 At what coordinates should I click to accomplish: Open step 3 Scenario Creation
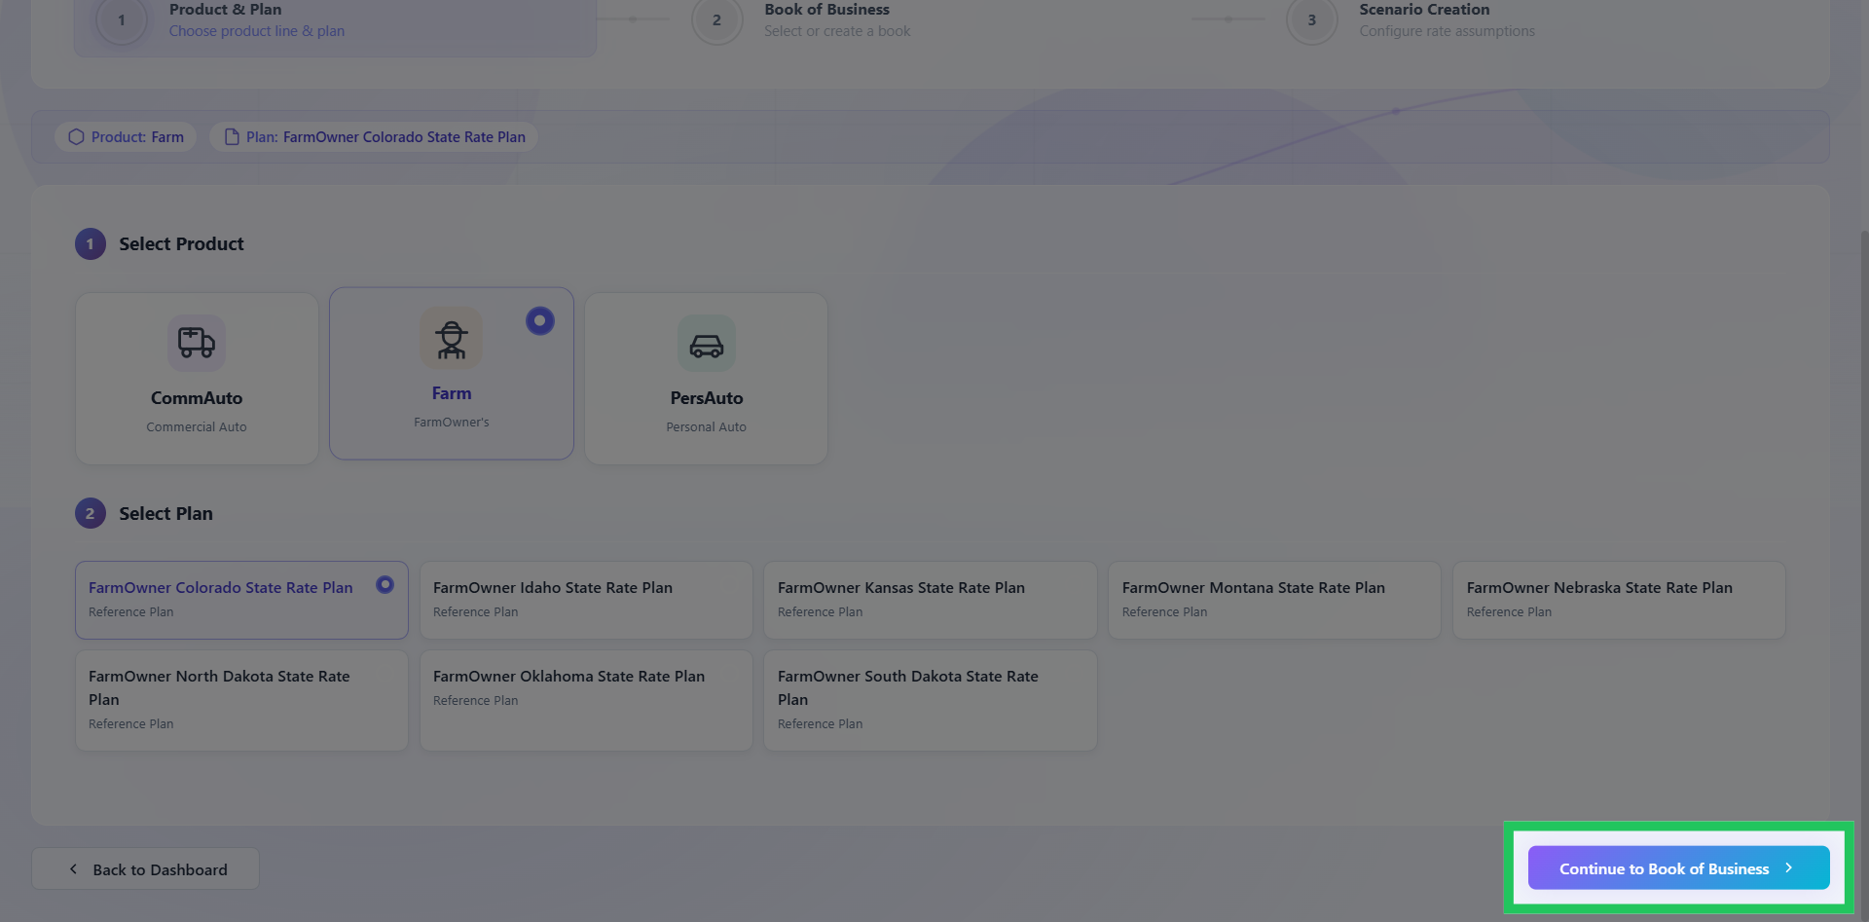coord(1411,20)
